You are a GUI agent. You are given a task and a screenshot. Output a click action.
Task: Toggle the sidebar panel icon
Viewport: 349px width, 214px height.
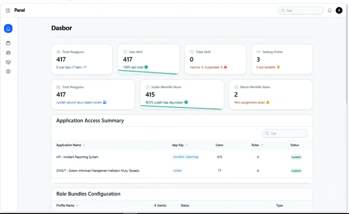point(8,10)
